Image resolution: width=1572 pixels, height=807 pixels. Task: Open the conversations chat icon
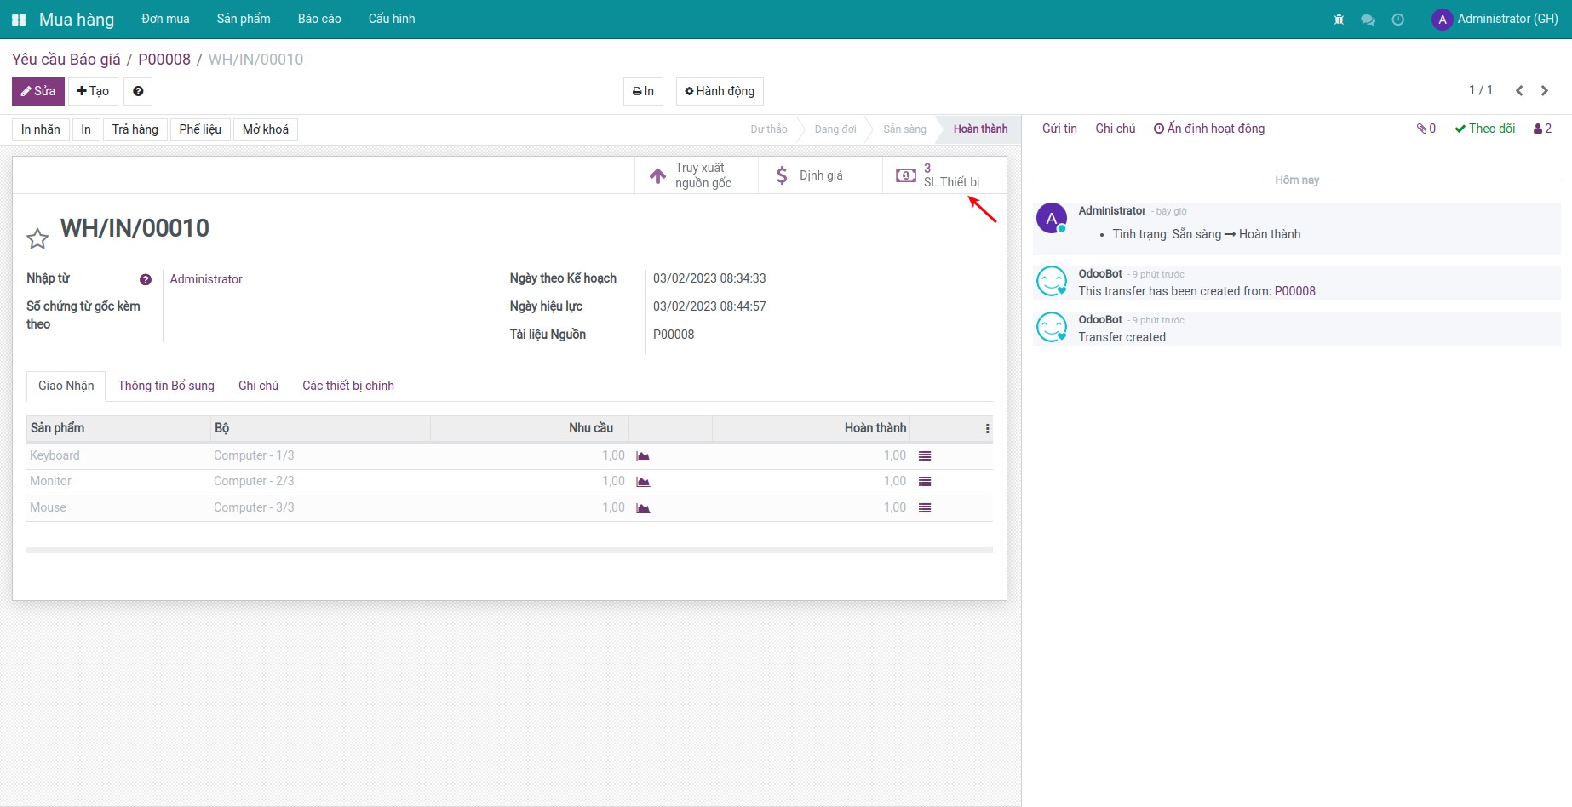click(x=1368, y=20)
